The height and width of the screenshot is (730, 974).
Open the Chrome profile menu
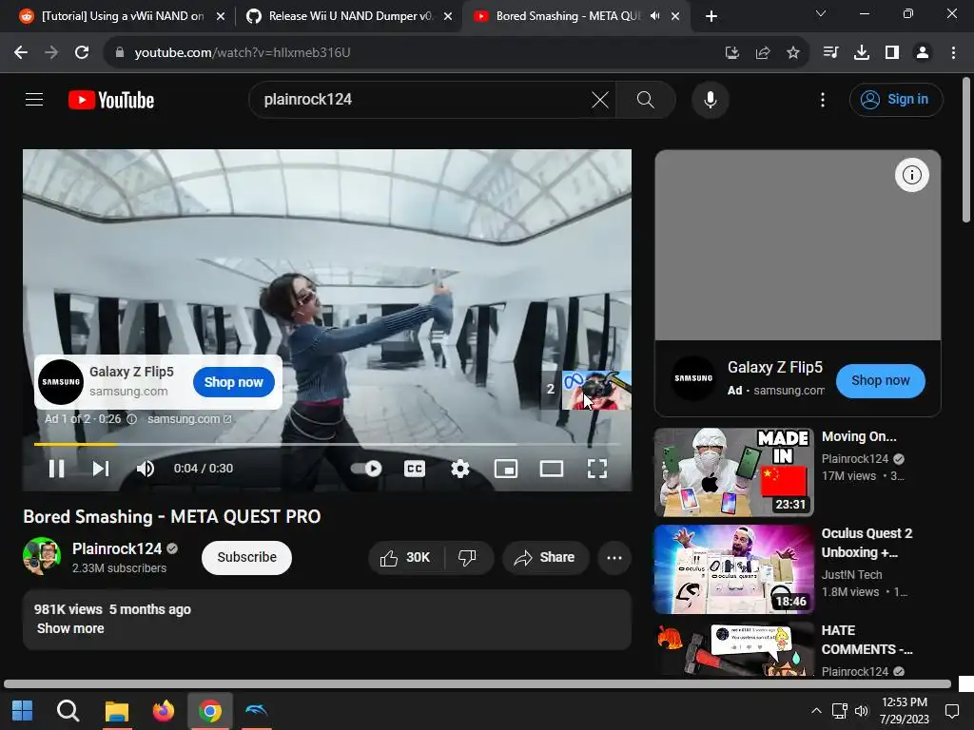click(923, 53)
